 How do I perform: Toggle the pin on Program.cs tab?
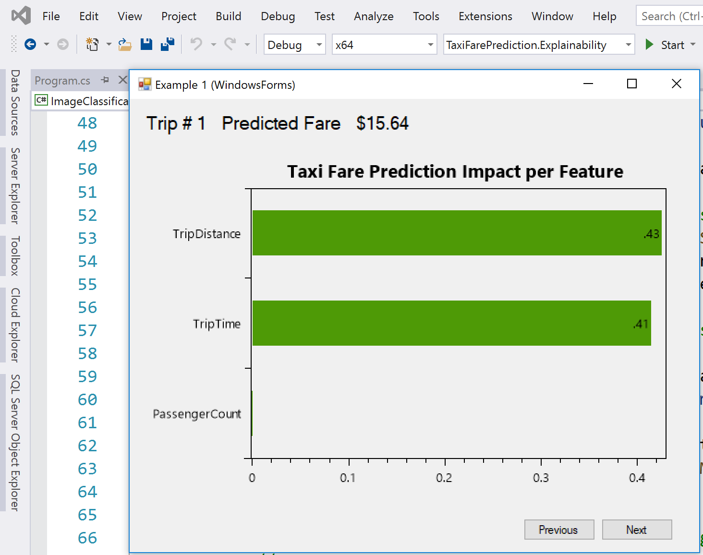point(105,80)
